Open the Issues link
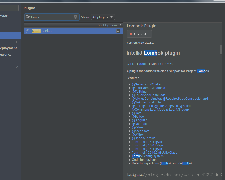Image resolution: width=225 pixels, height=180 pixels. tap(143, 64)
